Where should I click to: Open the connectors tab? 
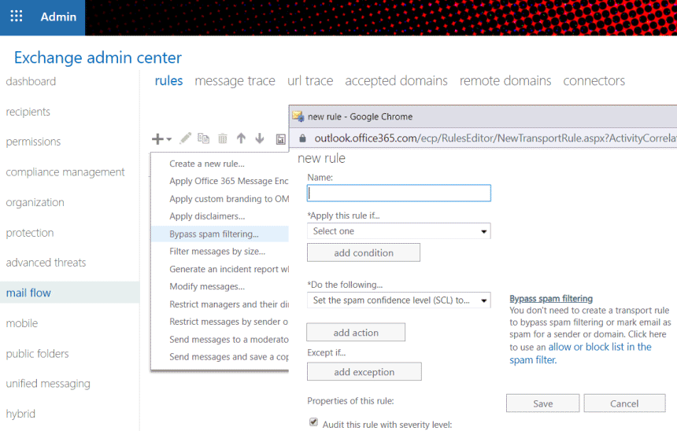tap(594, 81)
